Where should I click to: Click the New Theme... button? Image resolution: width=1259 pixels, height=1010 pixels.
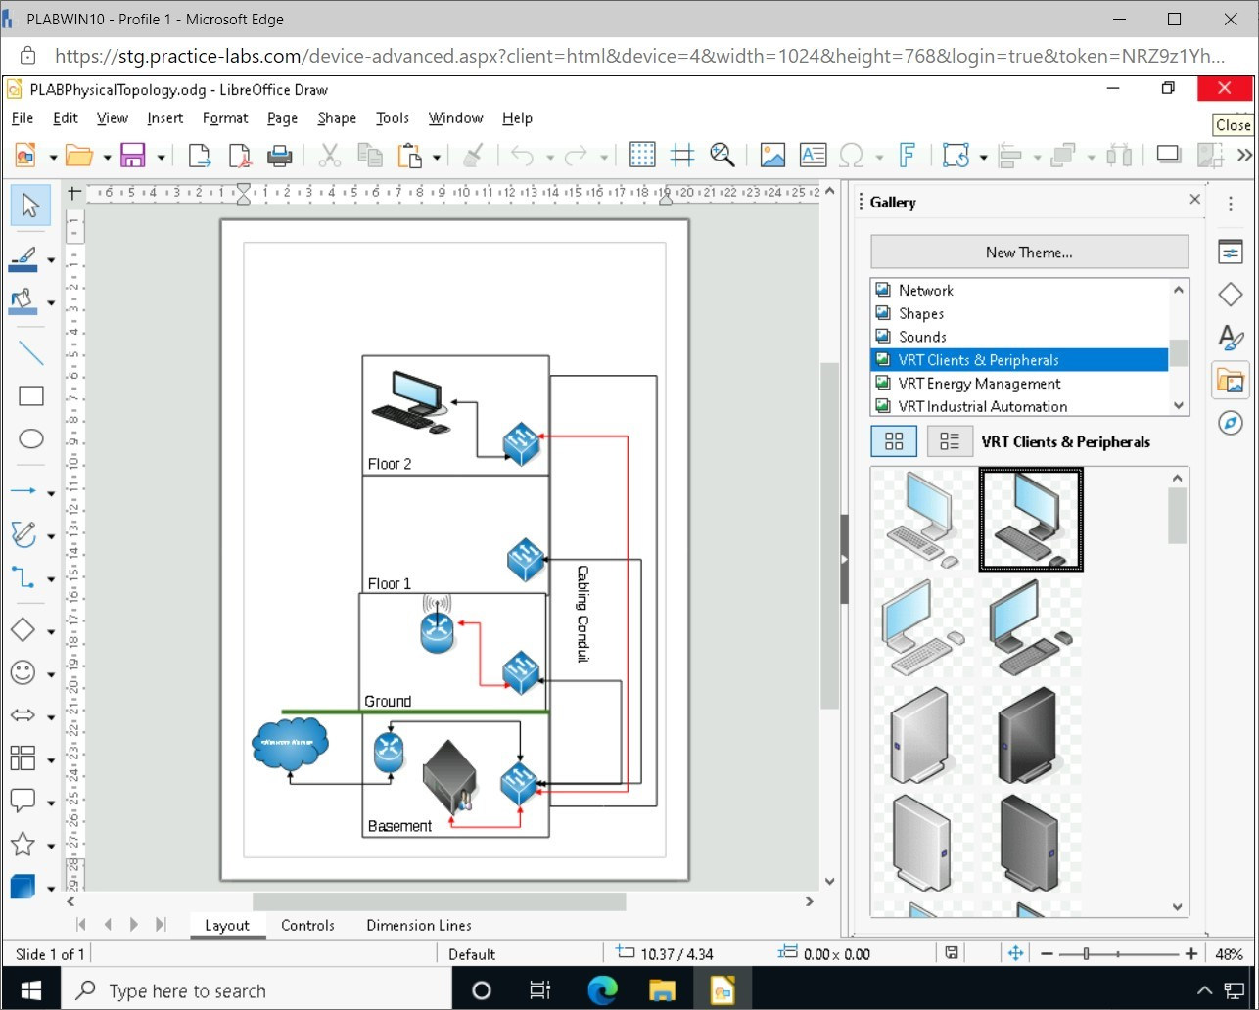pyautogui.click(x=1029, y=252)
